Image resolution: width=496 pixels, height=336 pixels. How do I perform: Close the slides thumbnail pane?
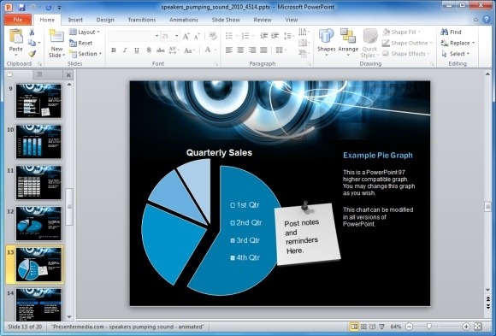coord(68,75)
